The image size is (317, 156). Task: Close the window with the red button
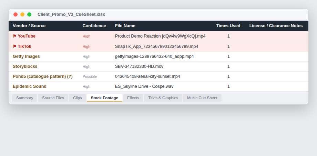click(16, 14)
